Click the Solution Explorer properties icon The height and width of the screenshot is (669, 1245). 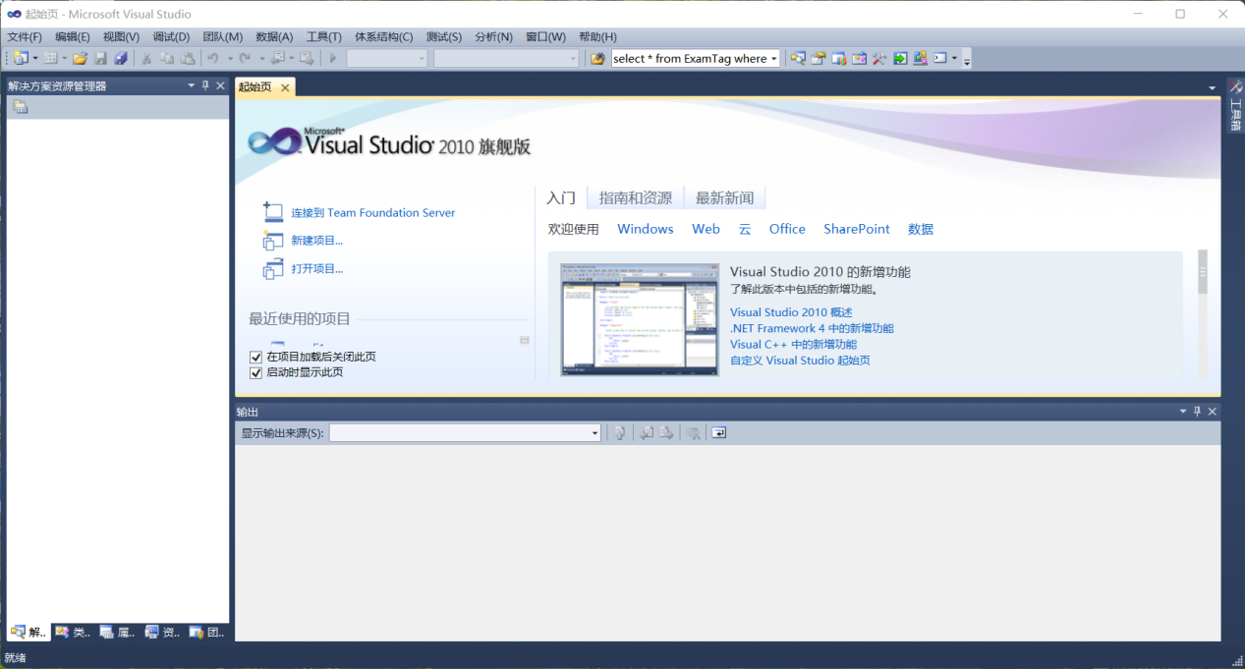tap(21, 107)
